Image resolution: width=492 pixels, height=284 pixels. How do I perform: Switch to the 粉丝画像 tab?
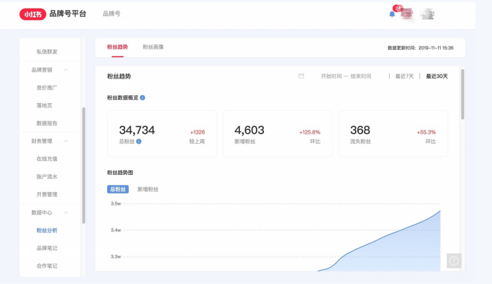point(153,47)
